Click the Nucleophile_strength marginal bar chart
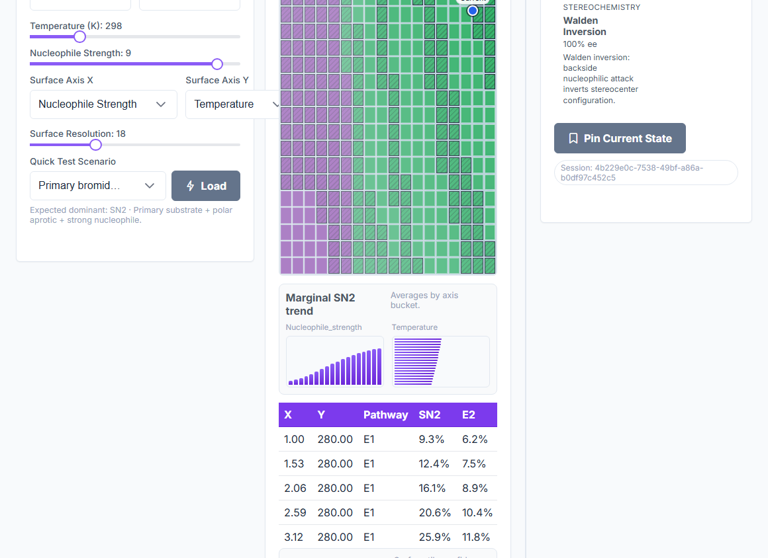The height and width of the screenshot is (558, 768). [335, 362]
